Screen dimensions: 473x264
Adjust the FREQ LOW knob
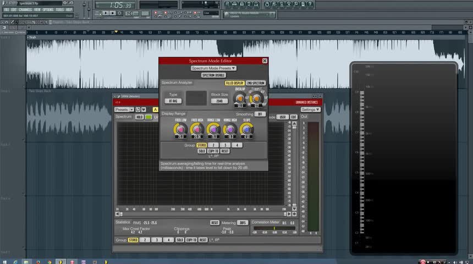181,129
